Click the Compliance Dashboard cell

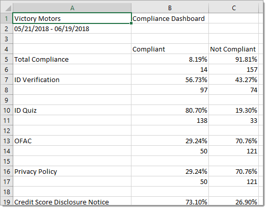(x=170, y=18)
